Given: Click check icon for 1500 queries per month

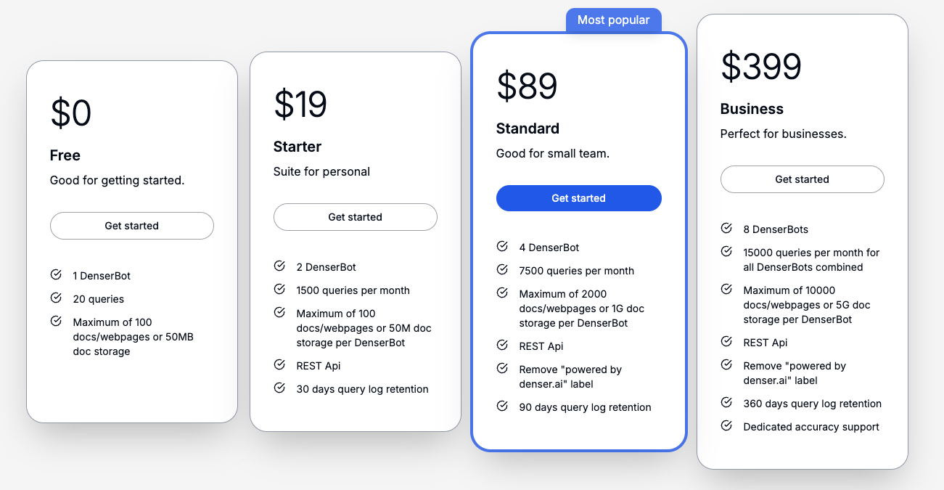Looking at the screenshot, I should (x=279, y=290).
